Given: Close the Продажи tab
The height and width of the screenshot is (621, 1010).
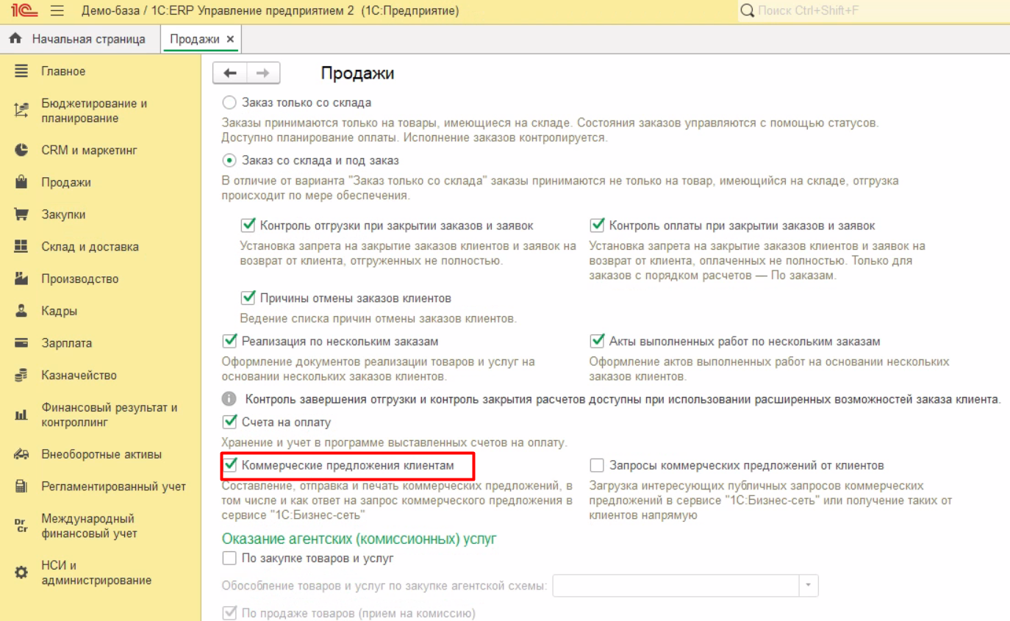Looking at the screenshot, I should point(230,39).
